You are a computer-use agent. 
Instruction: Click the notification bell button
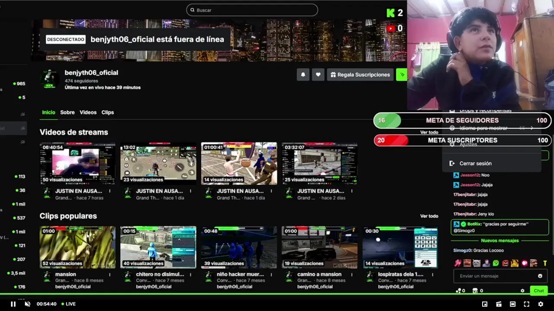tap(303, 75)
